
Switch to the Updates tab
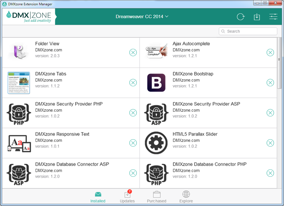[127, 197]
